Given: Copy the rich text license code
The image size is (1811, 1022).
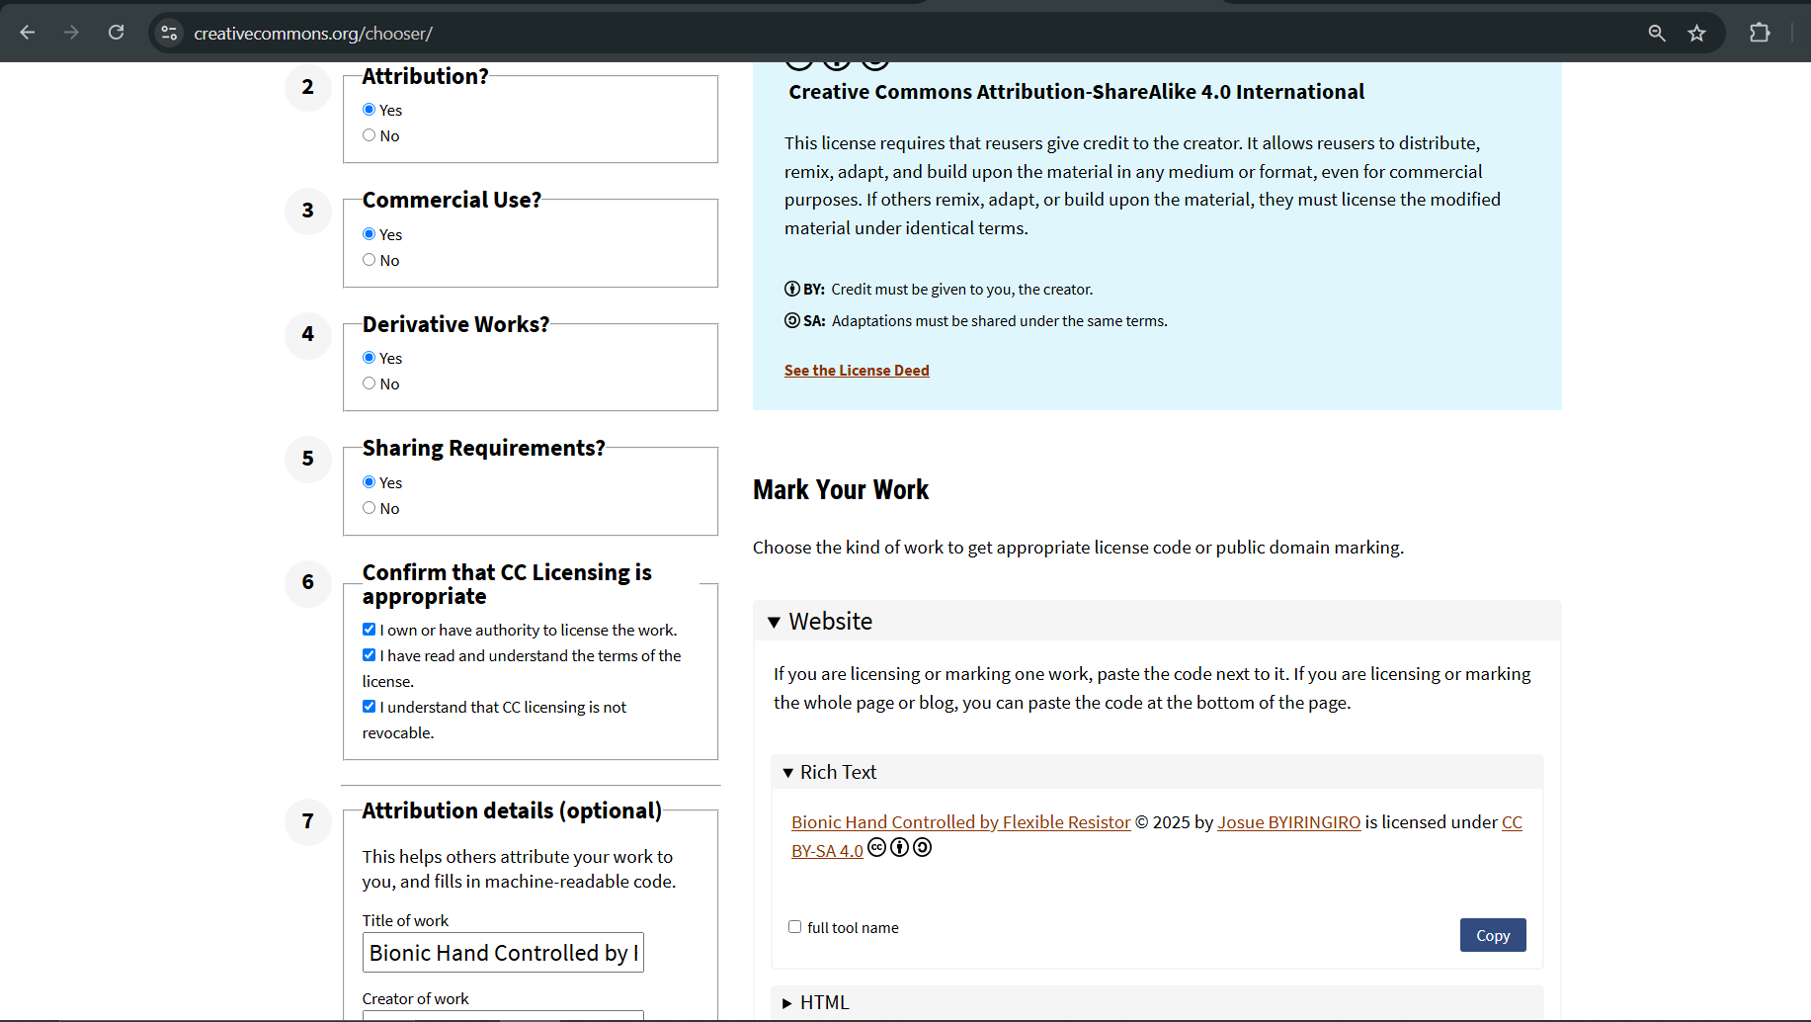Looking at the screenshot, I should (x=1493, y=935).
